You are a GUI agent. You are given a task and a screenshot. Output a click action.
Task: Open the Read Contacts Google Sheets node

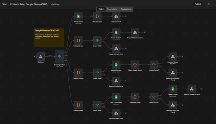point(78,16)
